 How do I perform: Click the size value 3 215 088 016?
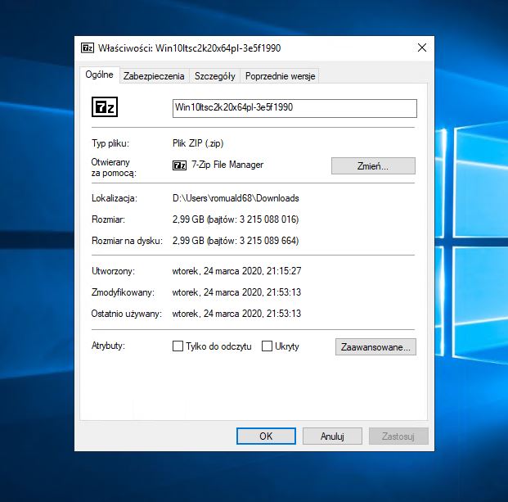(x=268, y=219)
